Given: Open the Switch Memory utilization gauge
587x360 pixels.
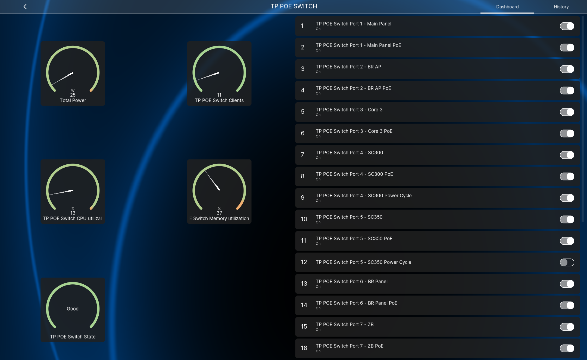Looking at the screenshot, I should 219,192.
